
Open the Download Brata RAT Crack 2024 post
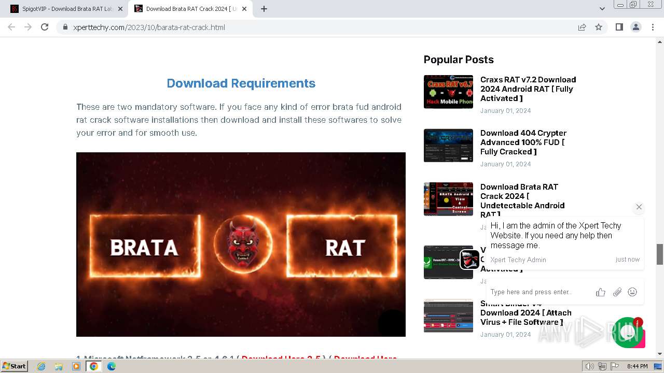(x=522, y=200)
